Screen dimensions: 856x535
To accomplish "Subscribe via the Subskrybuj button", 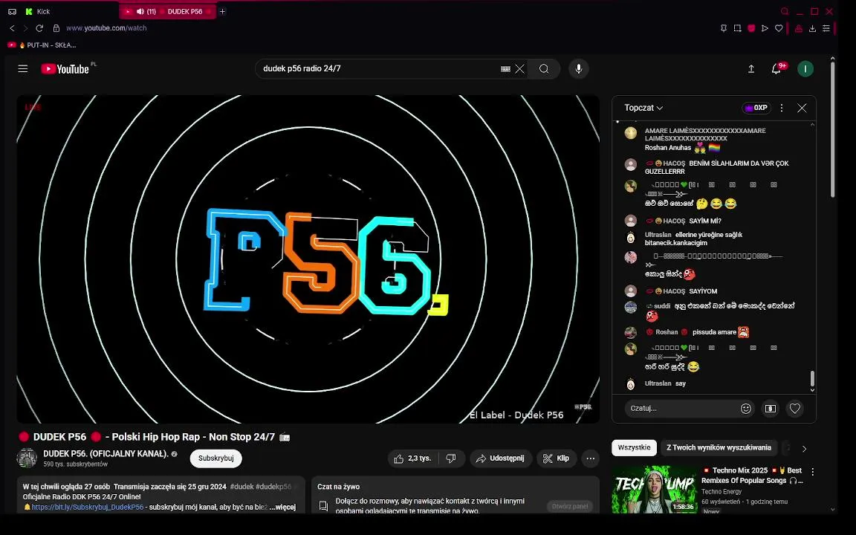I will [215, 458].
